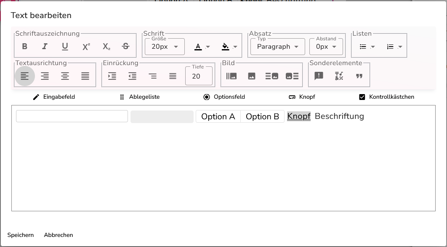Toggle bold text formatting
This screenshot has width=447, height=247.
(x=25, y=46)
